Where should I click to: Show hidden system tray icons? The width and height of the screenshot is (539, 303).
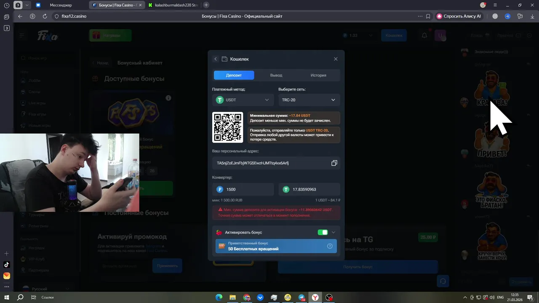[x=465, y=298]
